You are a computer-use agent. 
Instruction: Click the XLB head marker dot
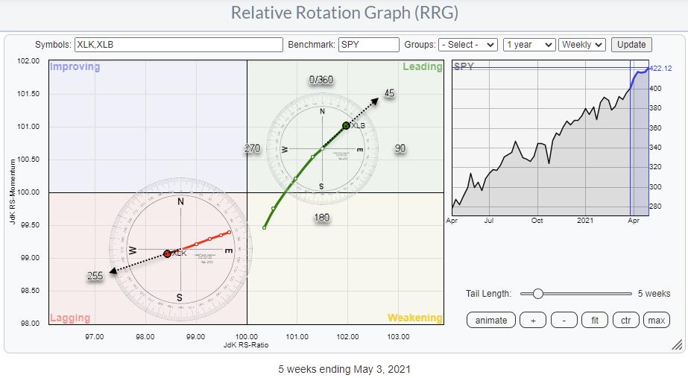pos(346,125)
